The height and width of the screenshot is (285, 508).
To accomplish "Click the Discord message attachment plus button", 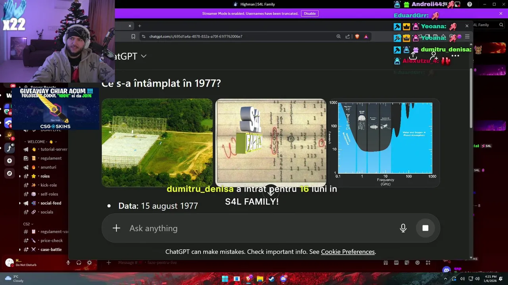I will point(108,262).
